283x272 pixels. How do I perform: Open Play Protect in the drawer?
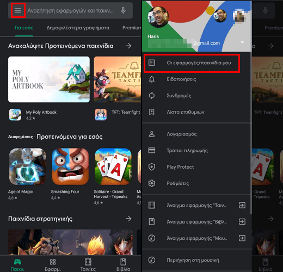click(197, 167)
